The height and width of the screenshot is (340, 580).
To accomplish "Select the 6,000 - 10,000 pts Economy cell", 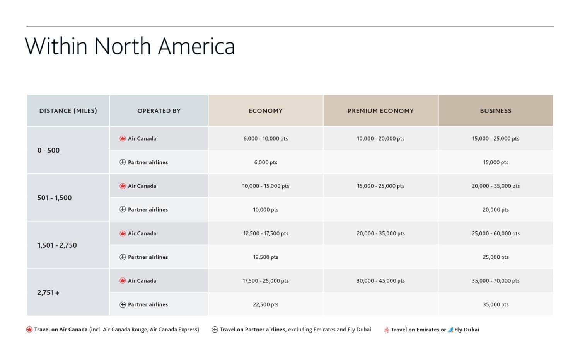I will coord(266,138).
